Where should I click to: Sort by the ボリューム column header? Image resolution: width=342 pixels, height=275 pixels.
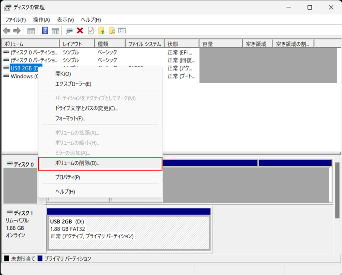(30, 44)
